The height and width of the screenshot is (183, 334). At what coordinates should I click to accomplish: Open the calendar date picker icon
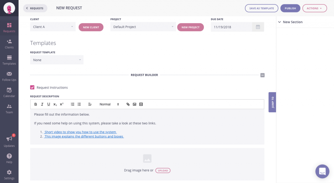coord(258,27)
